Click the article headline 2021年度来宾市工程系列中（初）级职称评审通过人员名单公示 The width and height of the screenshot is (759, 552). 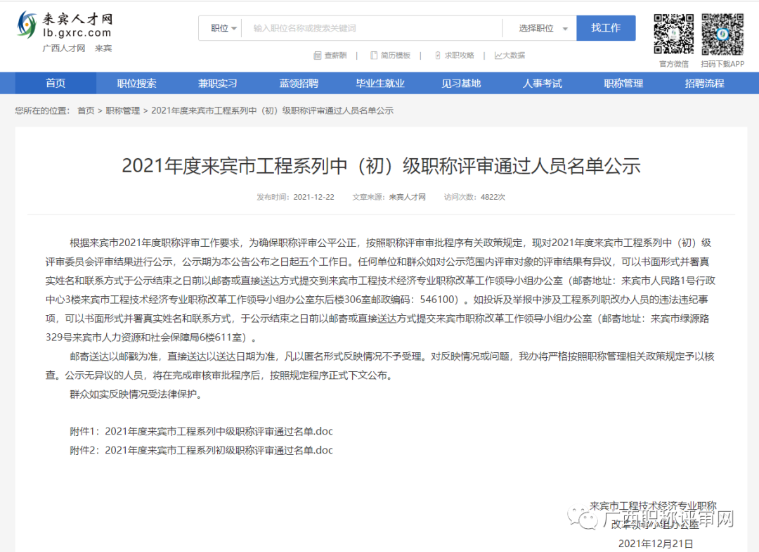point(381,166)
